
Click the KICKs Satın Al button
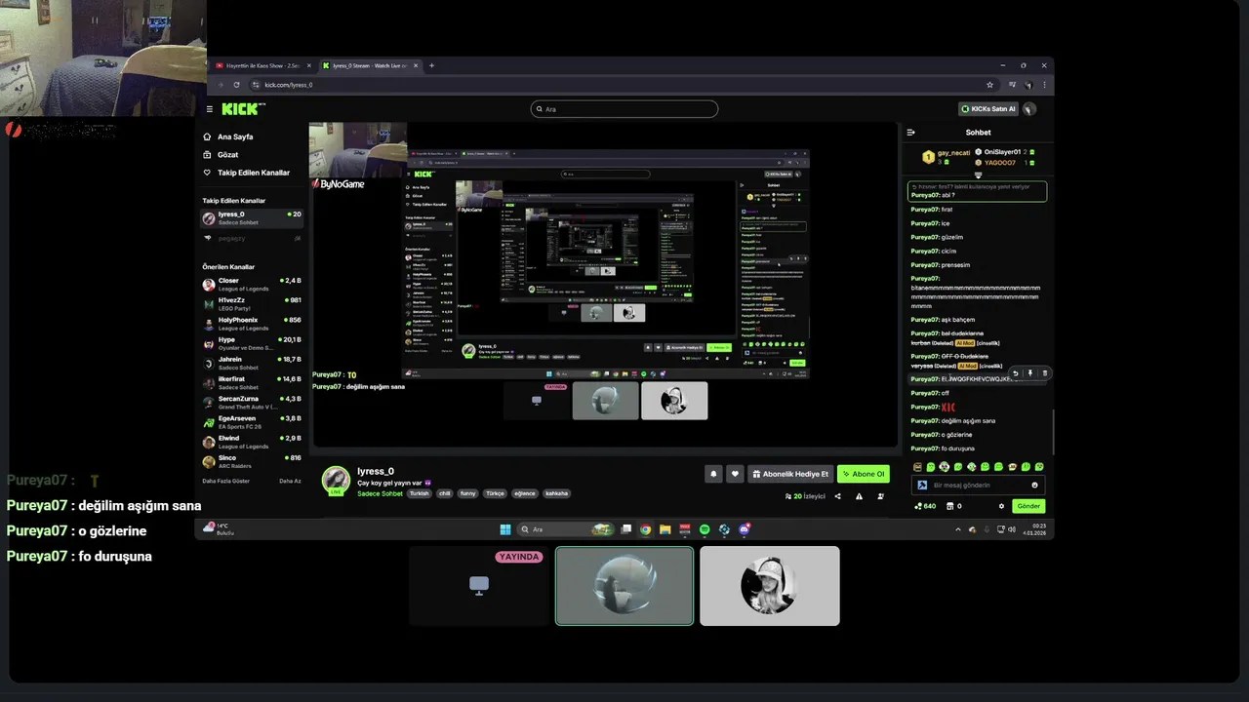(x=988, y=109)
